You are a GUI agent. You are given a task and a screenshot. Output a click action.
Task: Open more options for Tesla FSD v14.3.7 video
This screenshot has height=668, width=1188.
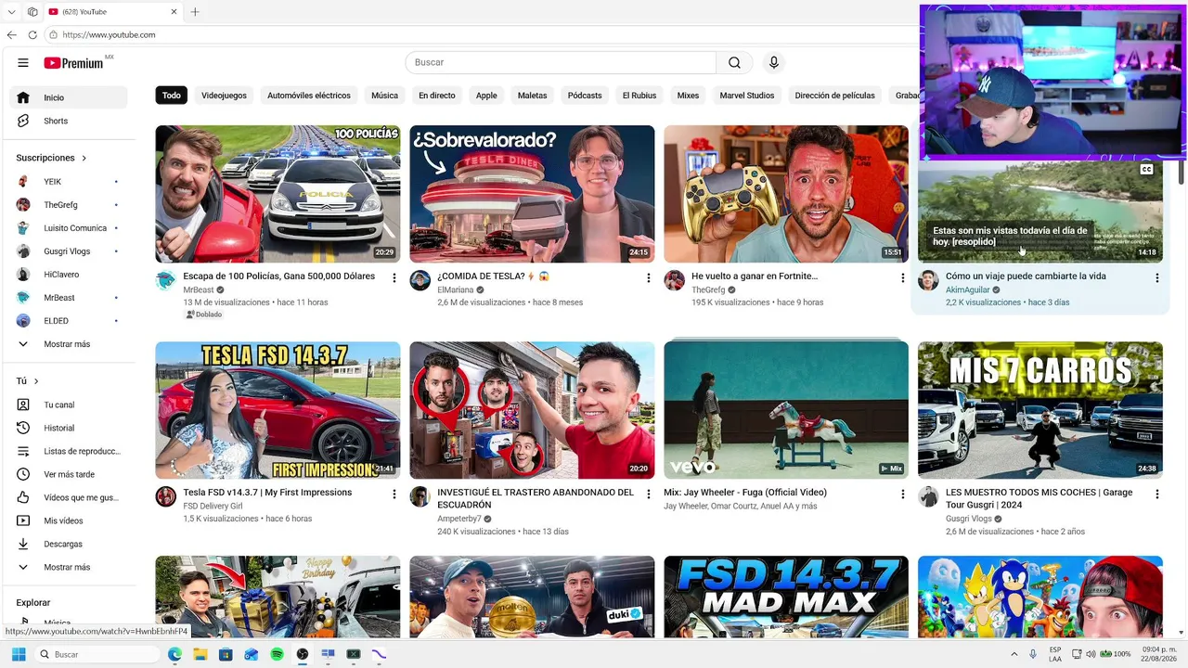tap(394, 494)
